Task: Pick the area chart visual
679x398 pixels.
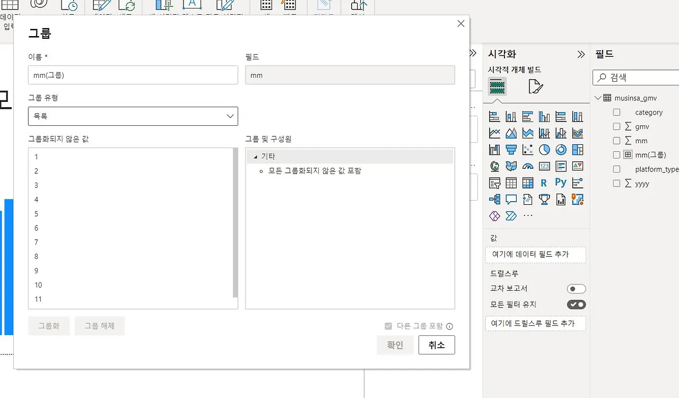Action: (x=511, y=133)
